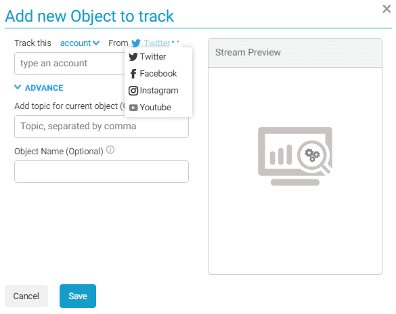Pick the Youtube play icon in dropdown

click(133, 108)
